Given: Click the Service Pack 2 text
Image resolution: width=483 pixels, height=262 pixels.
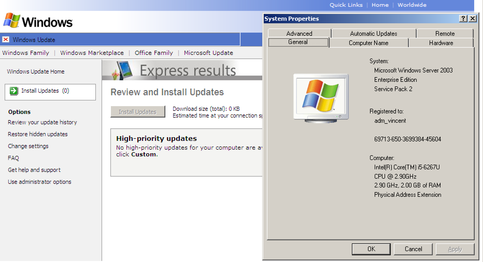Looking at the screenshot, I should pos(393,89).
